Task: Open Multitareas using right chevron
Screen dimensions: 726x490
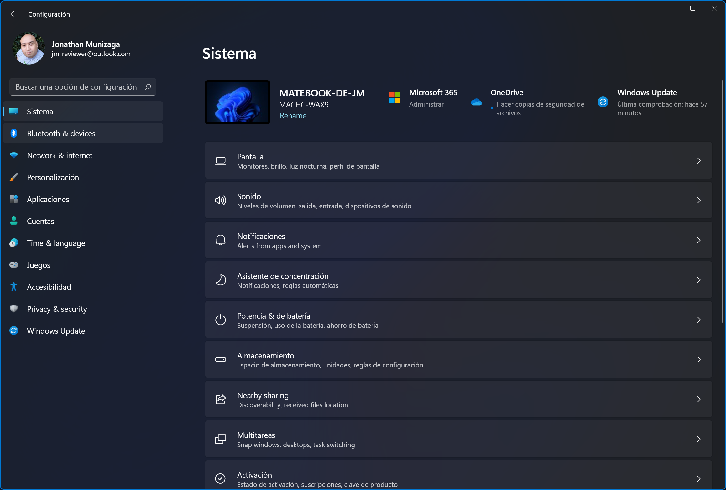Action: coord(699,439)
